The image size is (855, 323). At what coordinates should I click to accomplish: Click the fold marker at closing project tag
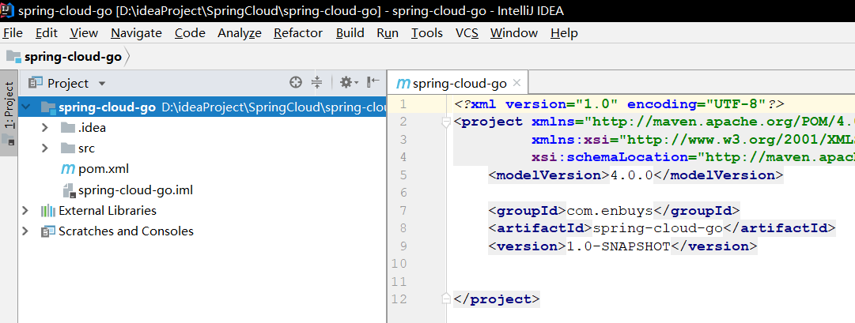446,299
